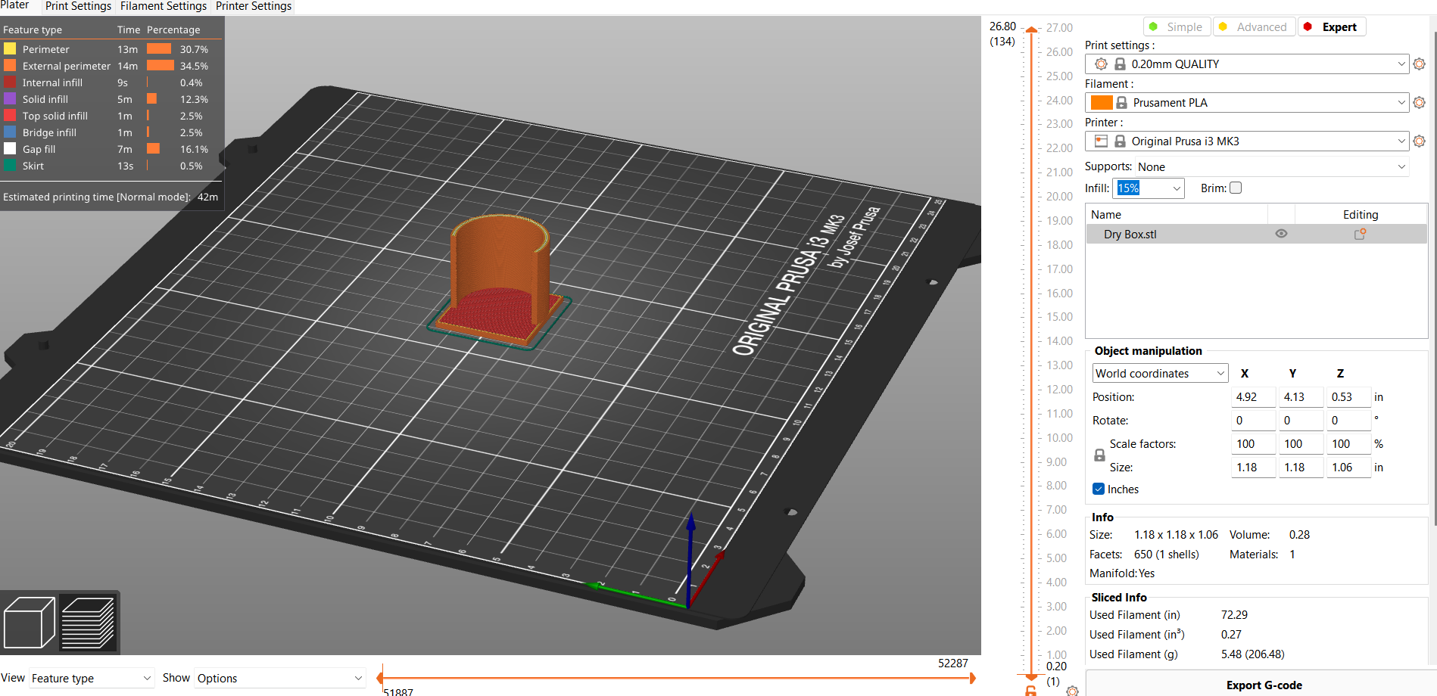Click the Perimeter yellow legend color
Viewport: 1437px width, 696px height.
(10, 49)
